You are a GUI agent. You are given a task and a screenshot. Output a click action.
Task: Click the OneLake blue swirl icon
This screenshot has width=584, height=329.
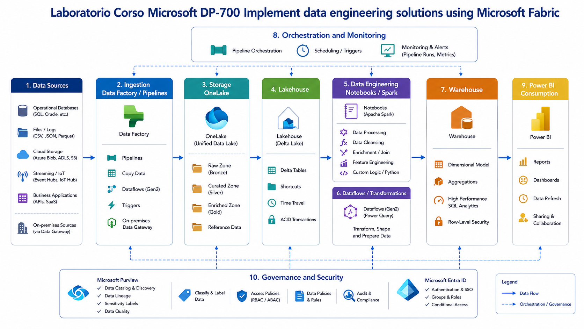(x=217, y=118)
